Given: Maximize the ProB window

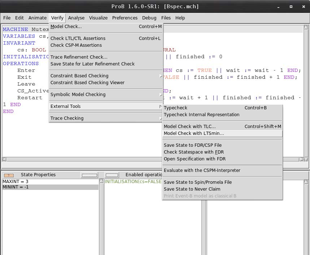Looking at the screenshot, I should pyautogui.click(x=291, y=6).
